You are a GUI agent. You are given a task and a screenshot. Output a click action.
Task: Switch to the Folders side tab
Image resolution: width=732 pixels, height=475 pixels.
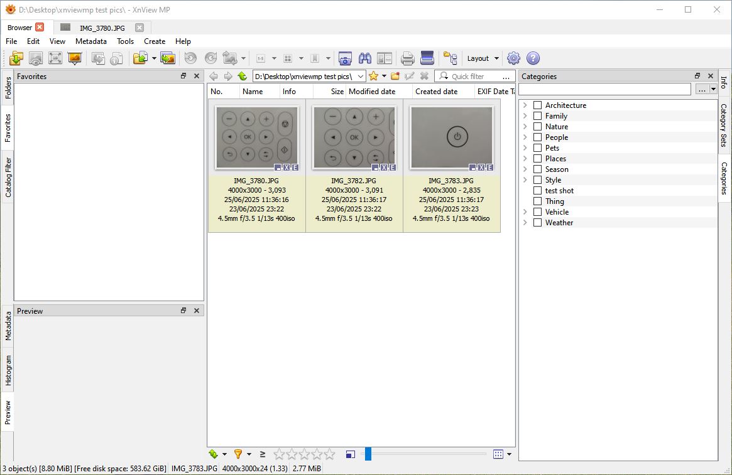(8, 88)
